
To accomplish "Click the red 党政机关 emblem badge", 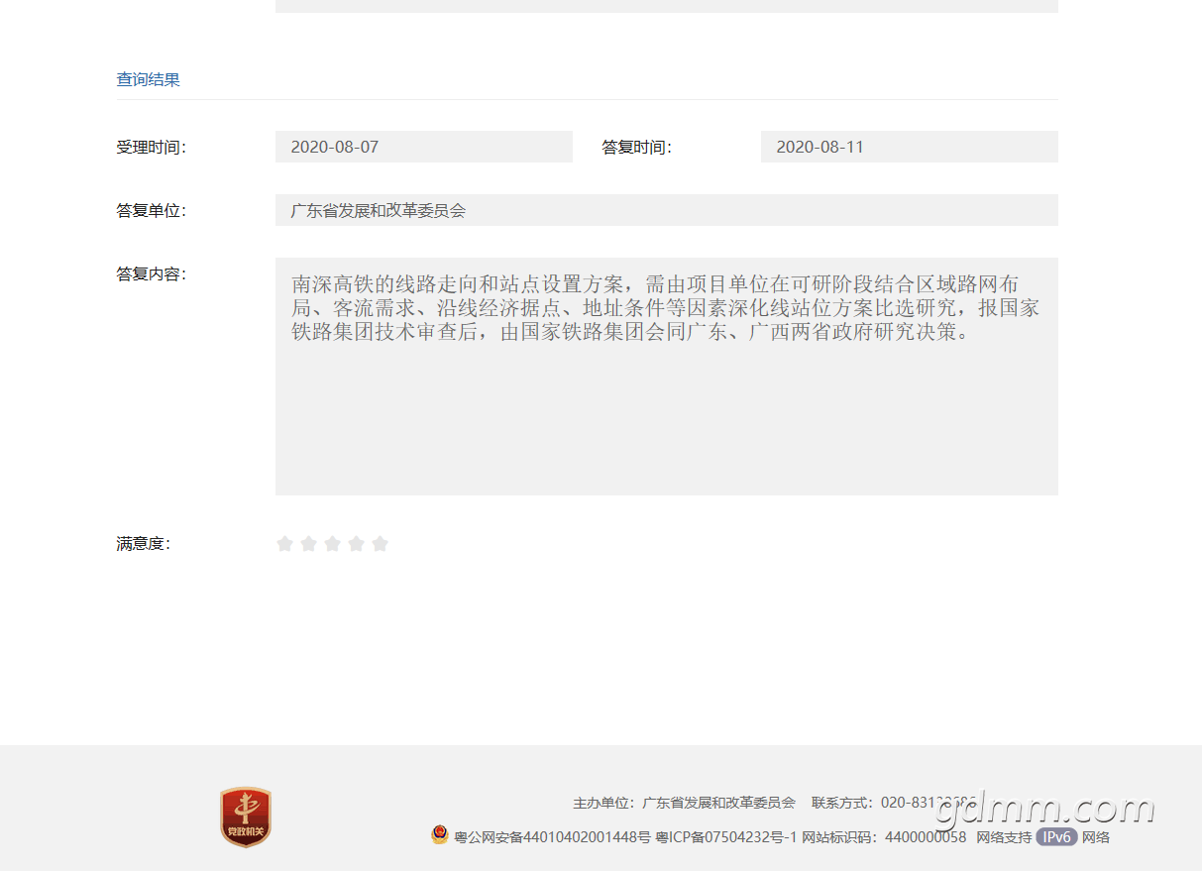I will pyautogui.click(x=246, y=817).
